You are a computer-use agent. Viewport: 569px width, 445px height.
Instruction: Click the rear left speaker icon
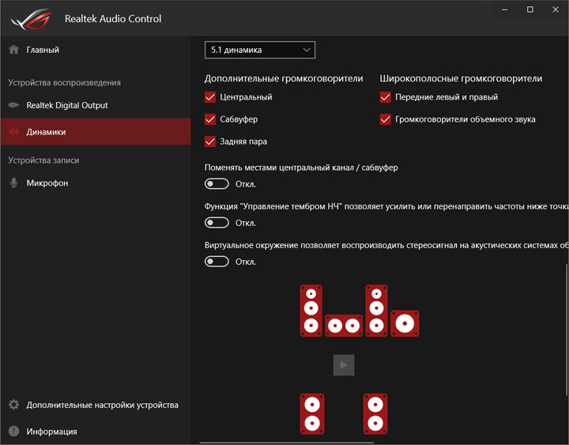coord(311,413)
